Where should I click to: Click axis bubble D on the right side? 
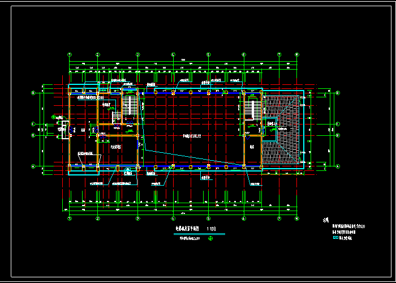(x=337, y=93)
